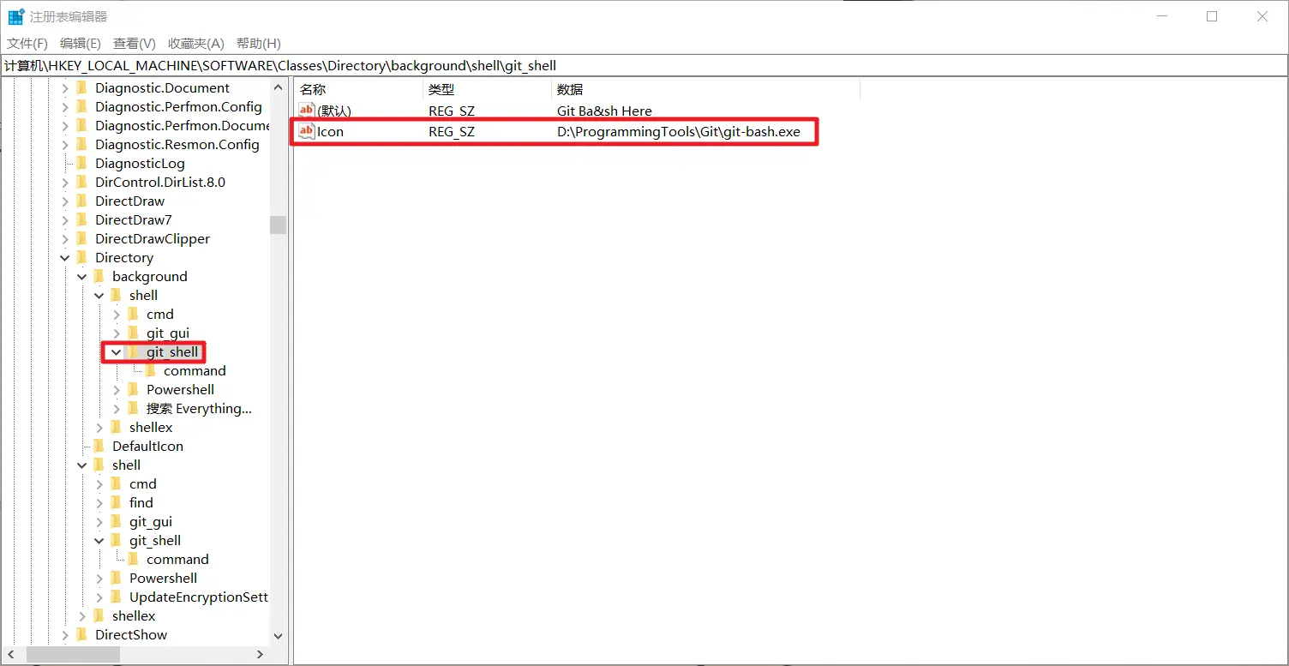The image size is (1289, 666).
Task: Collapse the background key
Action: (82, 276)
